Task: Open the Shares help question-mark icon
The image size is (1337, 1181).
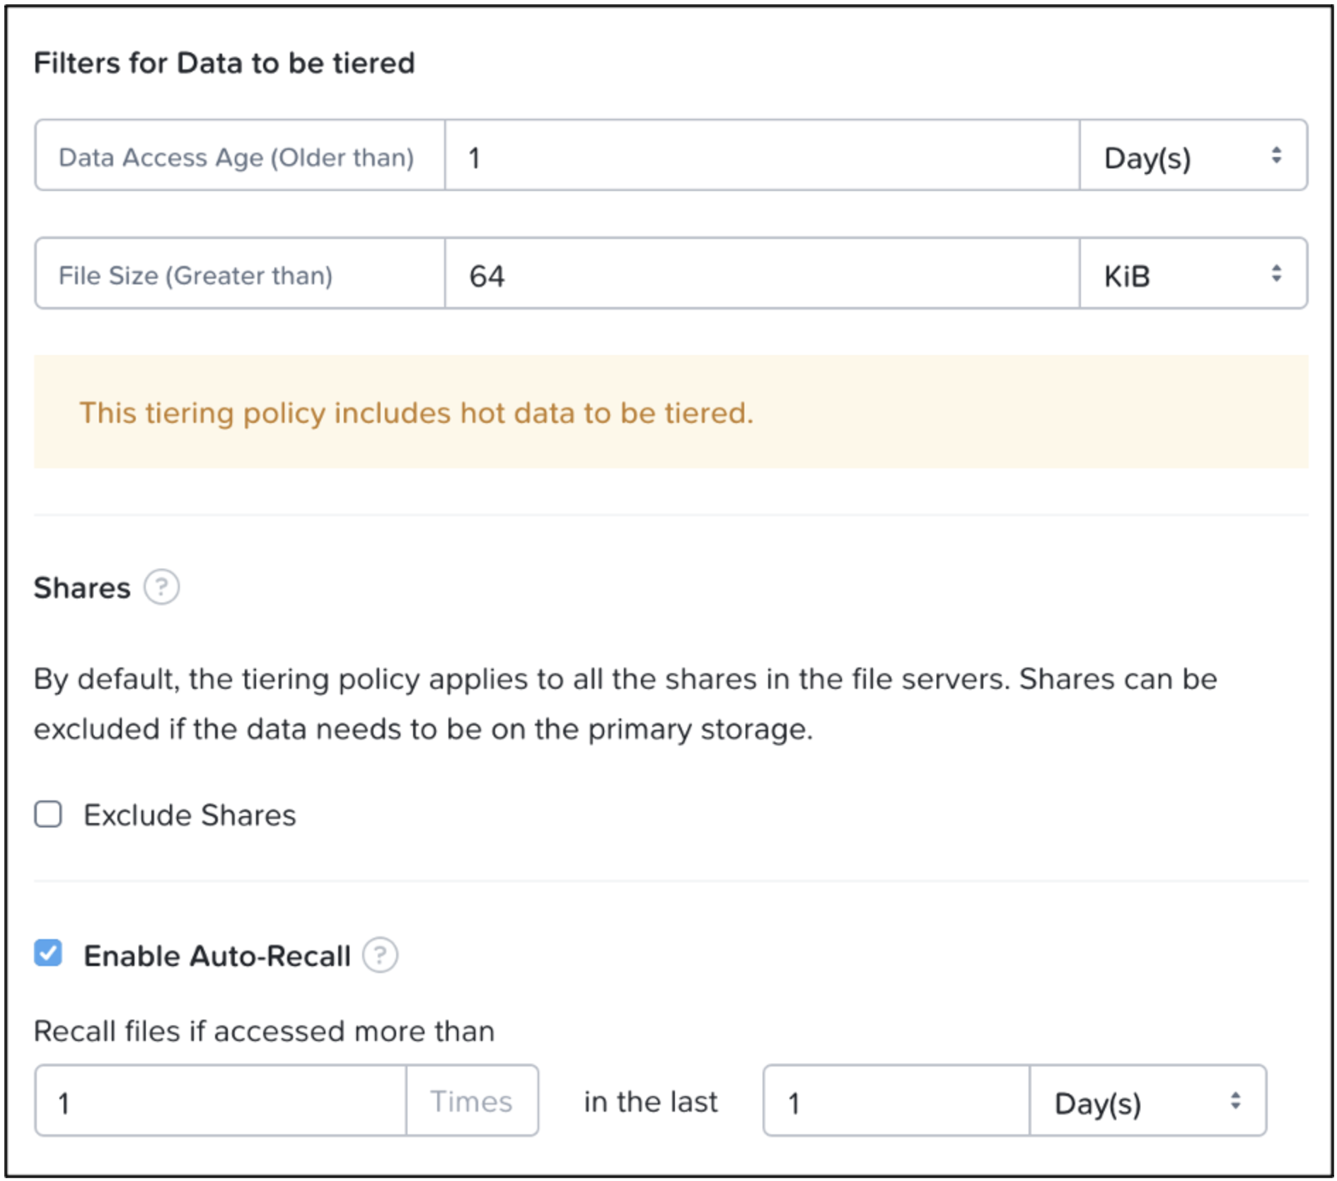Action: click(161, 587)
